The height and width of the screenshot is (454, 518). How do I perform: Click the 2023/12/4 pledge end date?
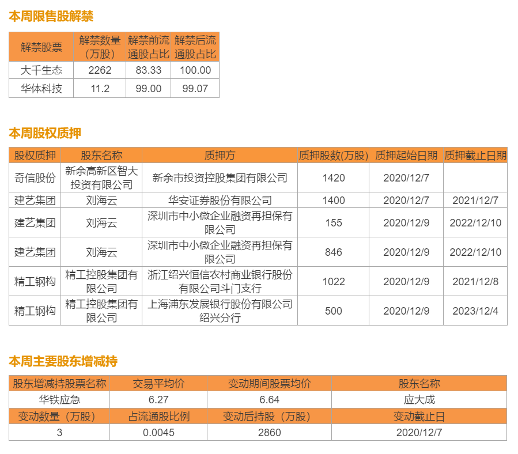(475, 311)
